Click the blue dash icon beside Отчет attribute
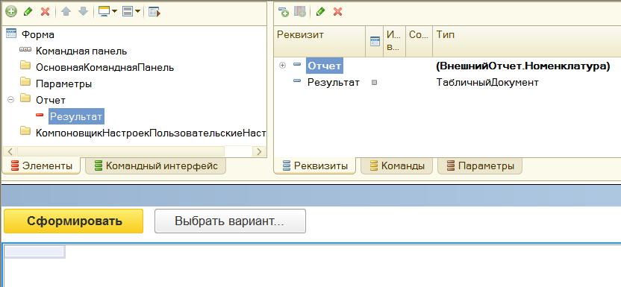The image size is (621, 287). pos(296,64)
